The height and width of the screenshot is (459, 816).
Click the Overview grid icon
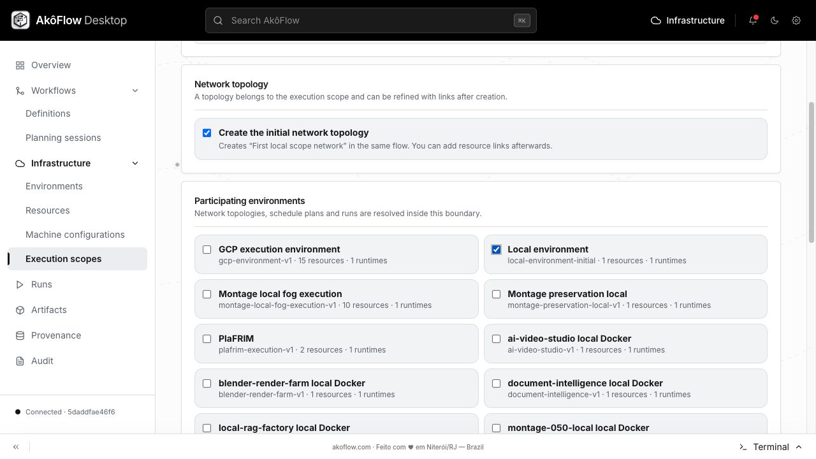20,65
